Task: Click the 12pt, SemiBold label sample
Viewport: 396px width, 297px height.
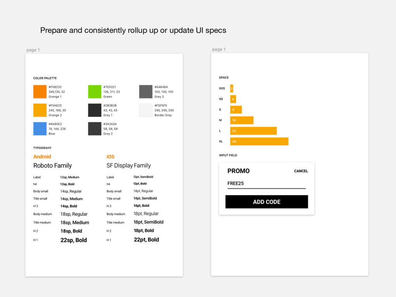Action: click(143, 177)
